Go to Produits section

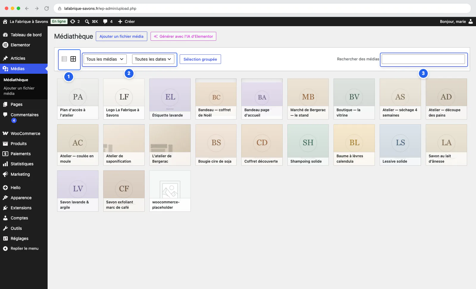pos(24,144)
